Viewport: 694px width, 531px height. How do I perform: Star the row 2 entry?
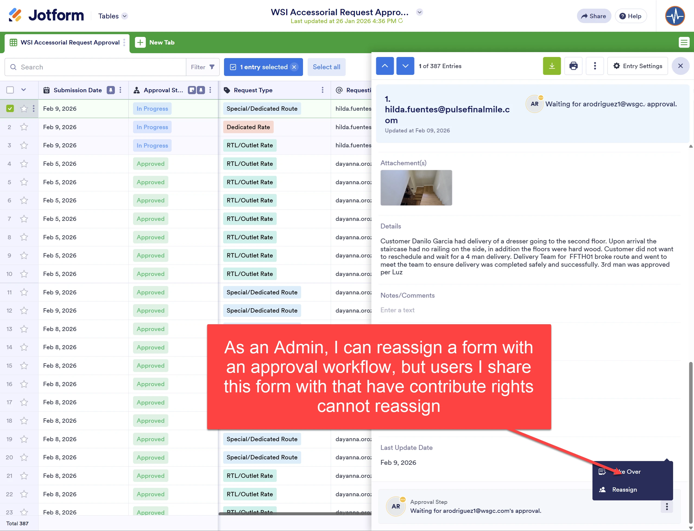coord(24,127)
